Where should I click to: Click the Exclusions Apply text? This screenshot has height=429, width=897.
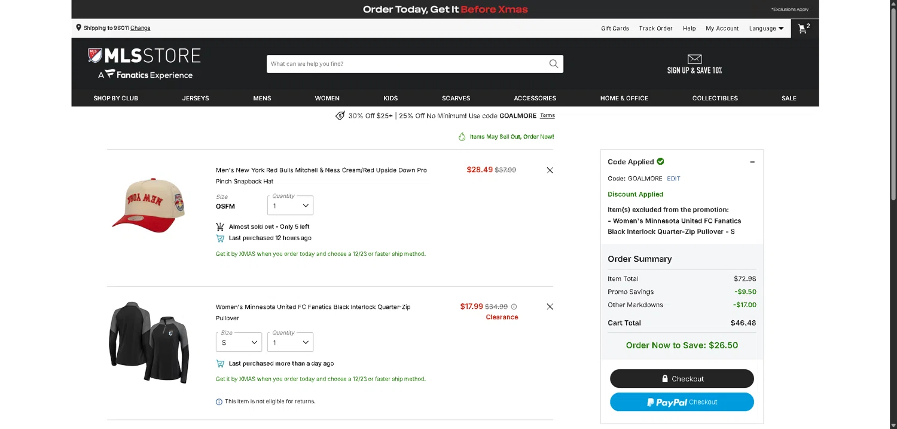[x=789, y=10]
